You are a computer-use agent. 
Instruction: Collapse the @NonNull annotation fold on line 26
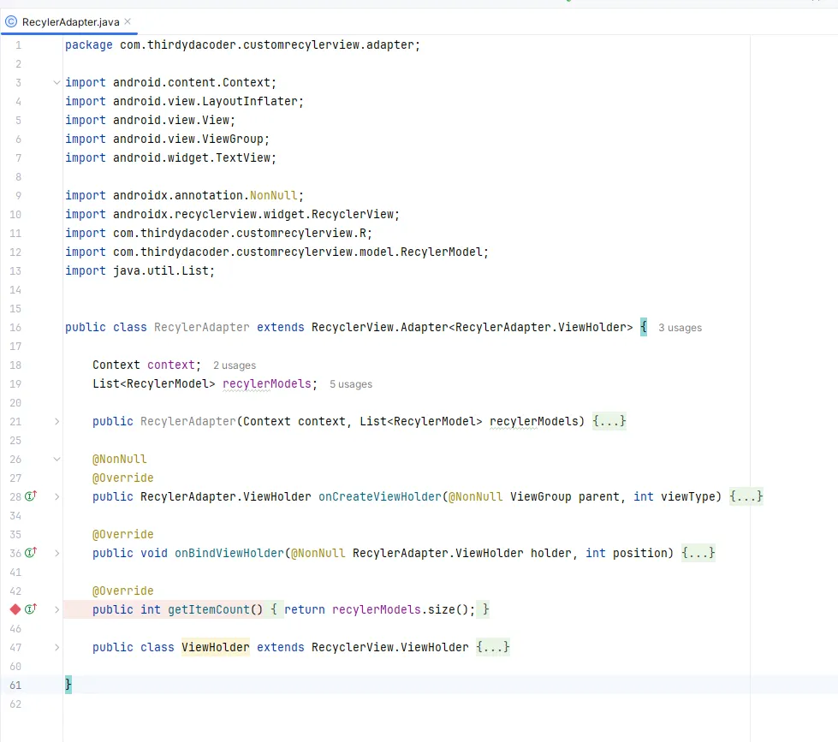pos(56,459)
